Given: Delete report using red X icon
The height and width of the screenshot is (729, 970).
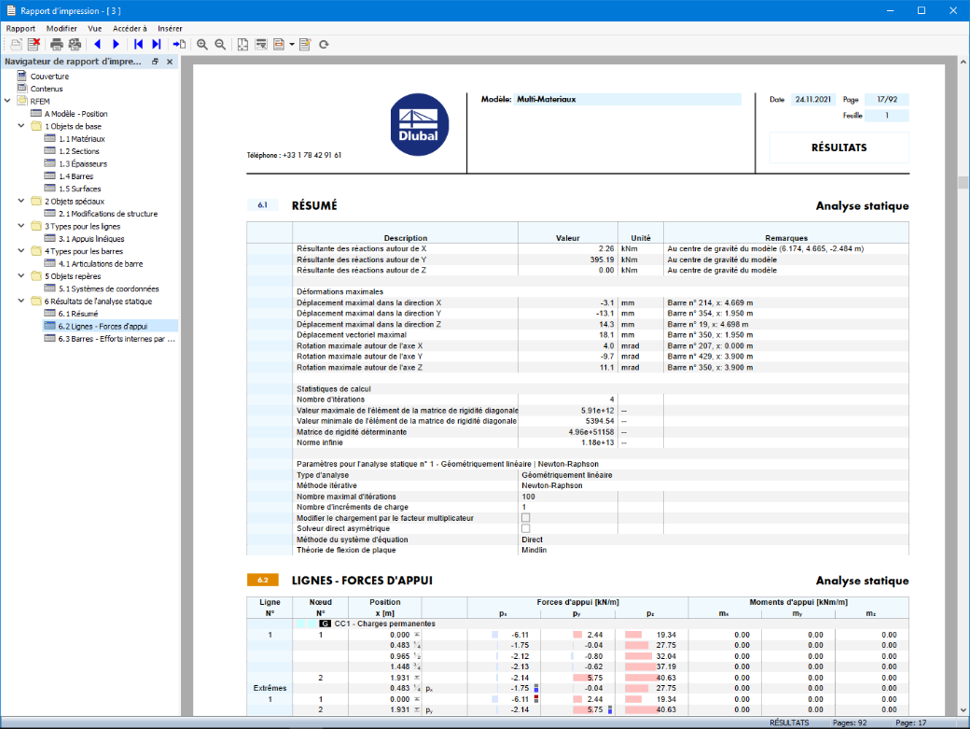Looking at the screenshot, I should coord(34,44).
